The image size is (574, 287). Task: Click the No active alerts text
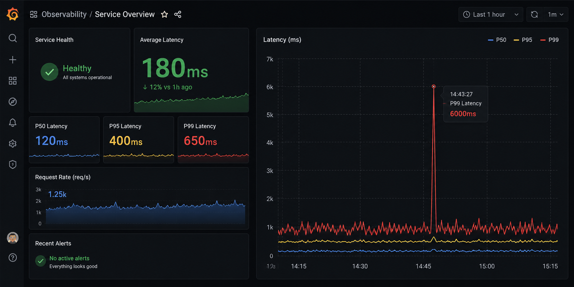tap(69, 258)
